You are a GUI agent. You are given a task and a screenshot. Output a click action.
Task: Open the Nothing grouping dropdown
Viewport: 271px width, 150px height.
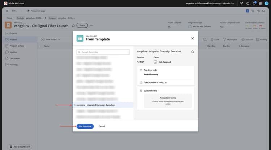[262, 40]
